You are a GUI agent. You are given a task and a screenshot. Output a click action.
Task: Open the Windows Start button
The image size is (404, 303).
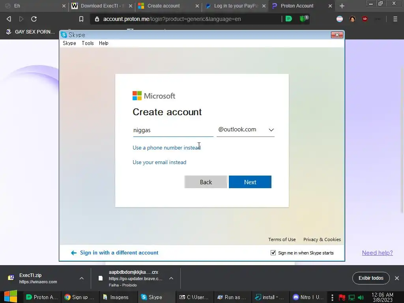[x=11, y=297]
